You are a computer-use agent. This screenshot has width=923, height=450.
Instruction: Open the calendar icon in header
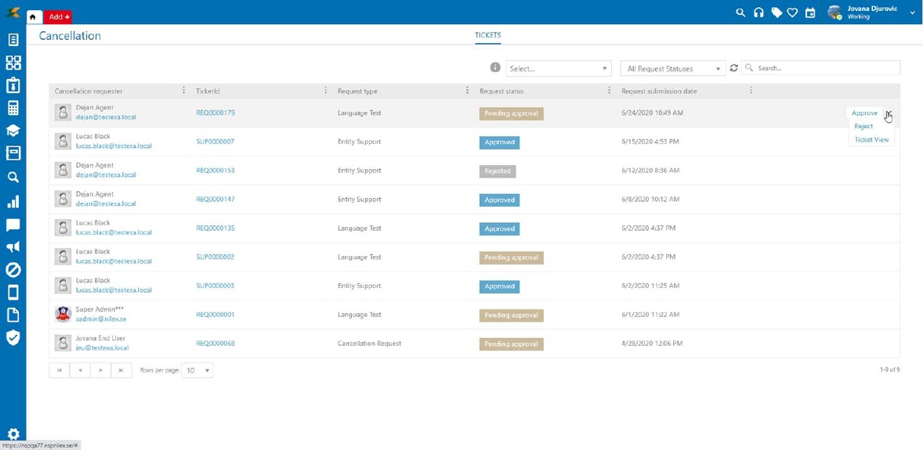tap(810, 13)
